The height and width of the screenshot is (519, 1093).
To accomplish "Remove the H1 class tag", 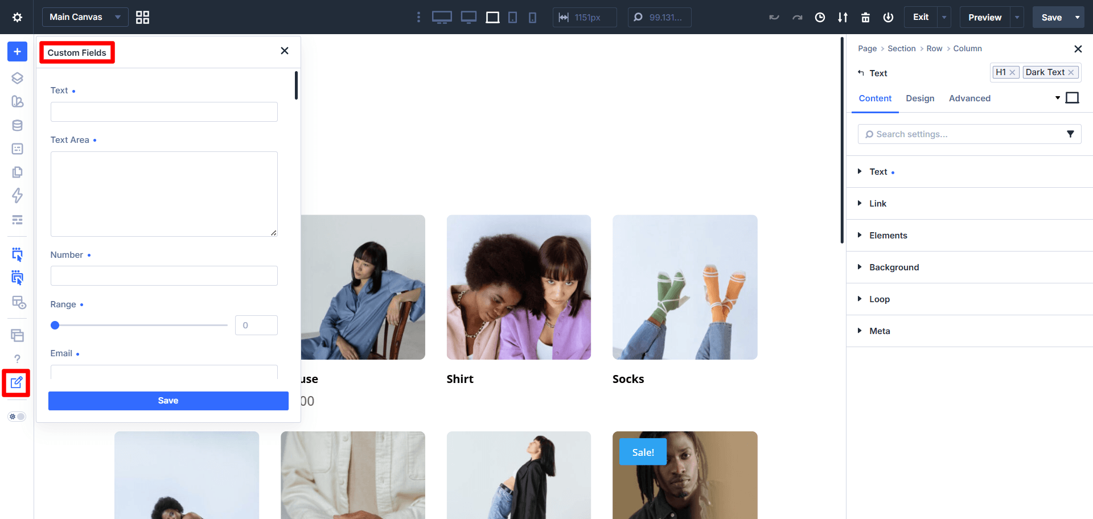I will pos(1012,72).
